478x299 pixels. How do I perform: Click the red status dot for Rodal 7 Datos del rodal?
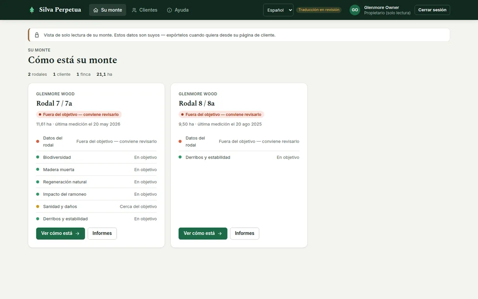pyautogui.click(x=37, y=142)
